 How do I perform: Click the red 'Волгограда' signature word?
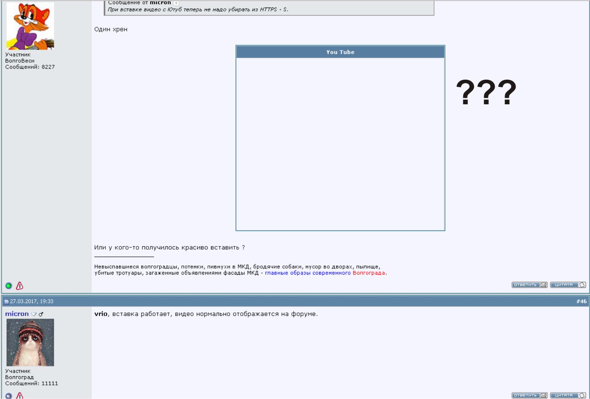coord(369,273)
